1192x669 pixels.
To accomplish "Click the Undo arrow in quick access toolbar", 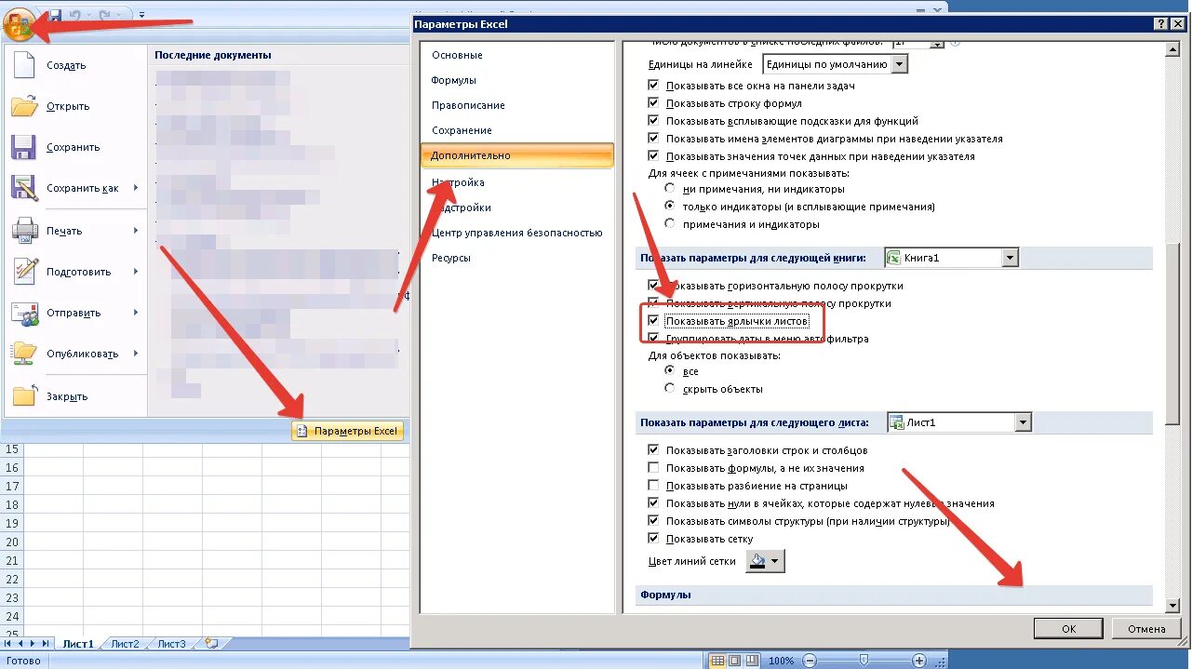I will pos(76,15).
